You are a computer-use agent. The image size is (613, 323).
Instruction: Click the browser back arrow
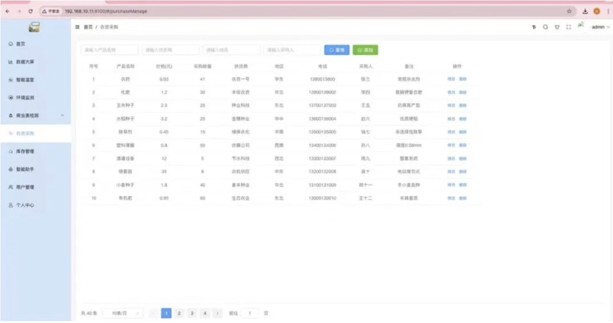pyautogui.click(x=8, y=11)
